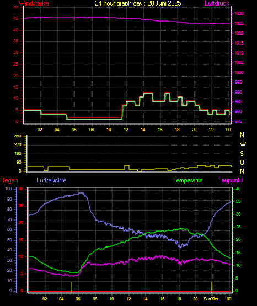Click the magenta Taupunkt legend label
The image size is (257, 306).
[x=231, y=180]
